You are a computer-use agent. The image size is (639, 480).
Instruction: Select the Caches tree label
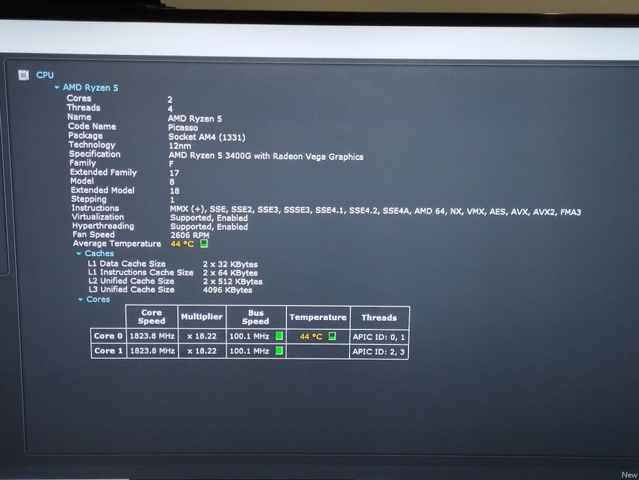pos(100,253)
